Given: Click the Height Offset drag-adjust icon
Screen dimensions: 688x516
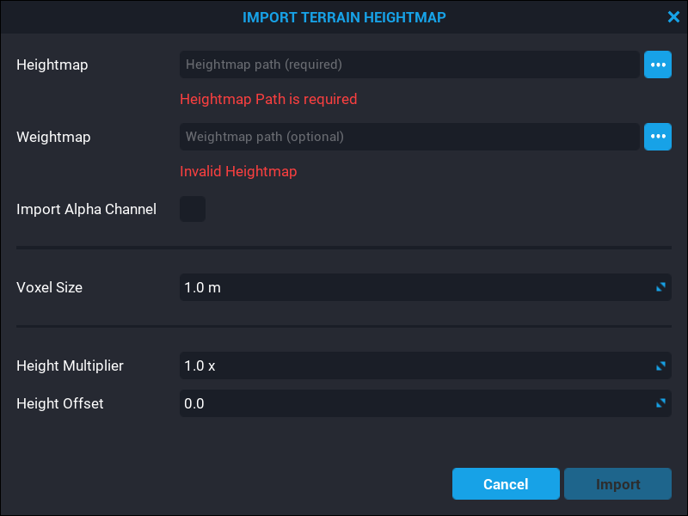Looking at the screenshot, I should pos(660,403).
